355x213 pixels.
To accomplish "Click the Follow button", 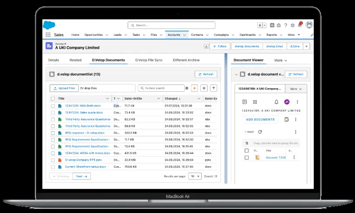I will 220,46.
